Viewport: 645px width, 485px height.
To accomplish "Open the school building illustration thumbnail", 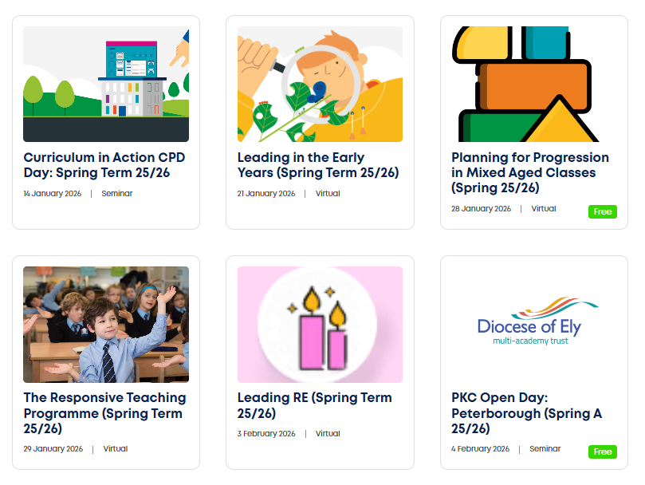I will click(106, 84).
